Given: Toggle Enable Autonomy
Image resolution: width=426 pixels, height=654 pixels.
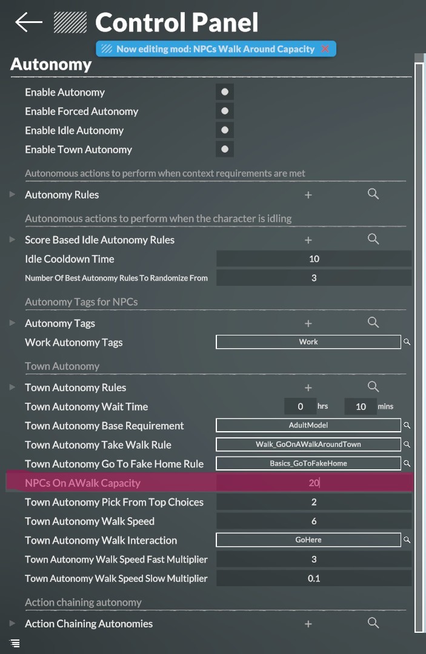Looking at the screenshot, I should pyautogui.click(x=224, y=92).
